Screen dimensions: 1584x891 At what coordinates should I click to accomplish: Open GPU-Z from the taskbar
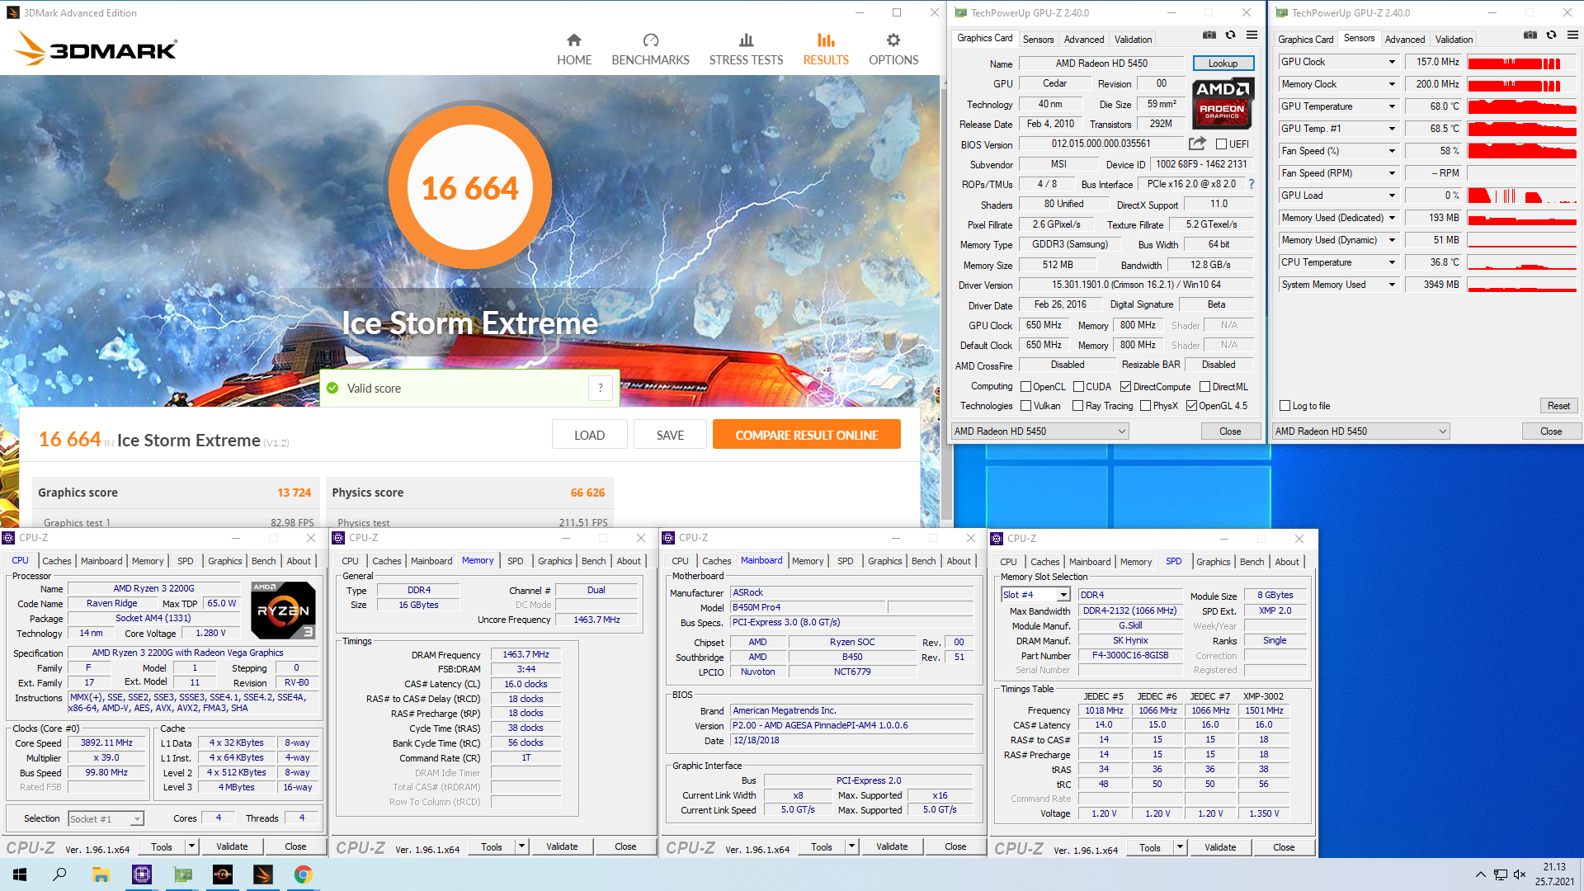tap(182, 874)
